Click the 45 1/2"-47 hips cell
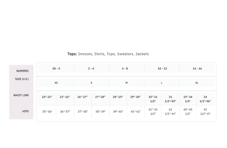The image size is (227, 148). pos(205,112)
